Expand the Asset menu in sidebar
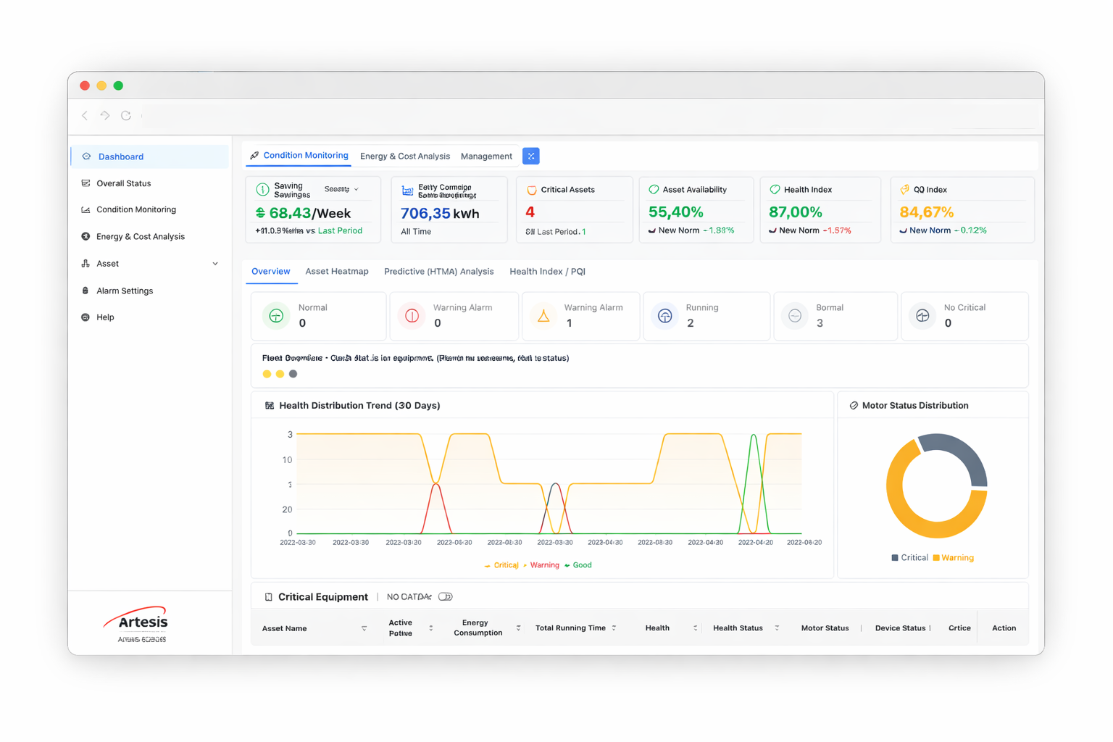 [x=214, y=264]
